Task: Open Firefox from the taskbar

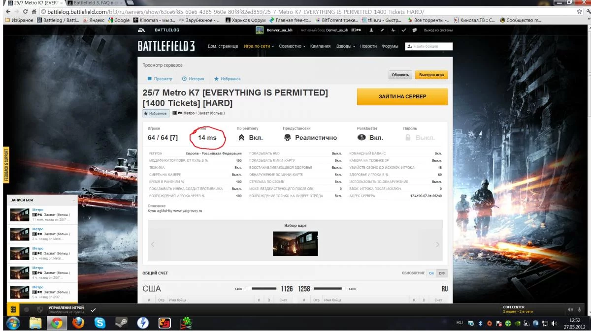Action: (78, 323)
